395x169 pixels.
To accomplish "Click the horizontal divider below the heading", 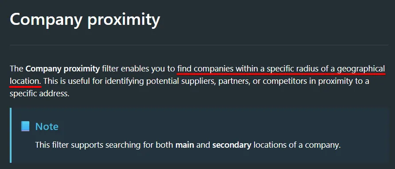I will 199,45.
